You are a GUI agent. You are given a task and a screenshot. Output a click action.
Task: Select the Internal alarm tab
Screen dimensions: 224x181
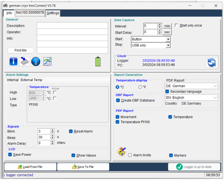13,80
